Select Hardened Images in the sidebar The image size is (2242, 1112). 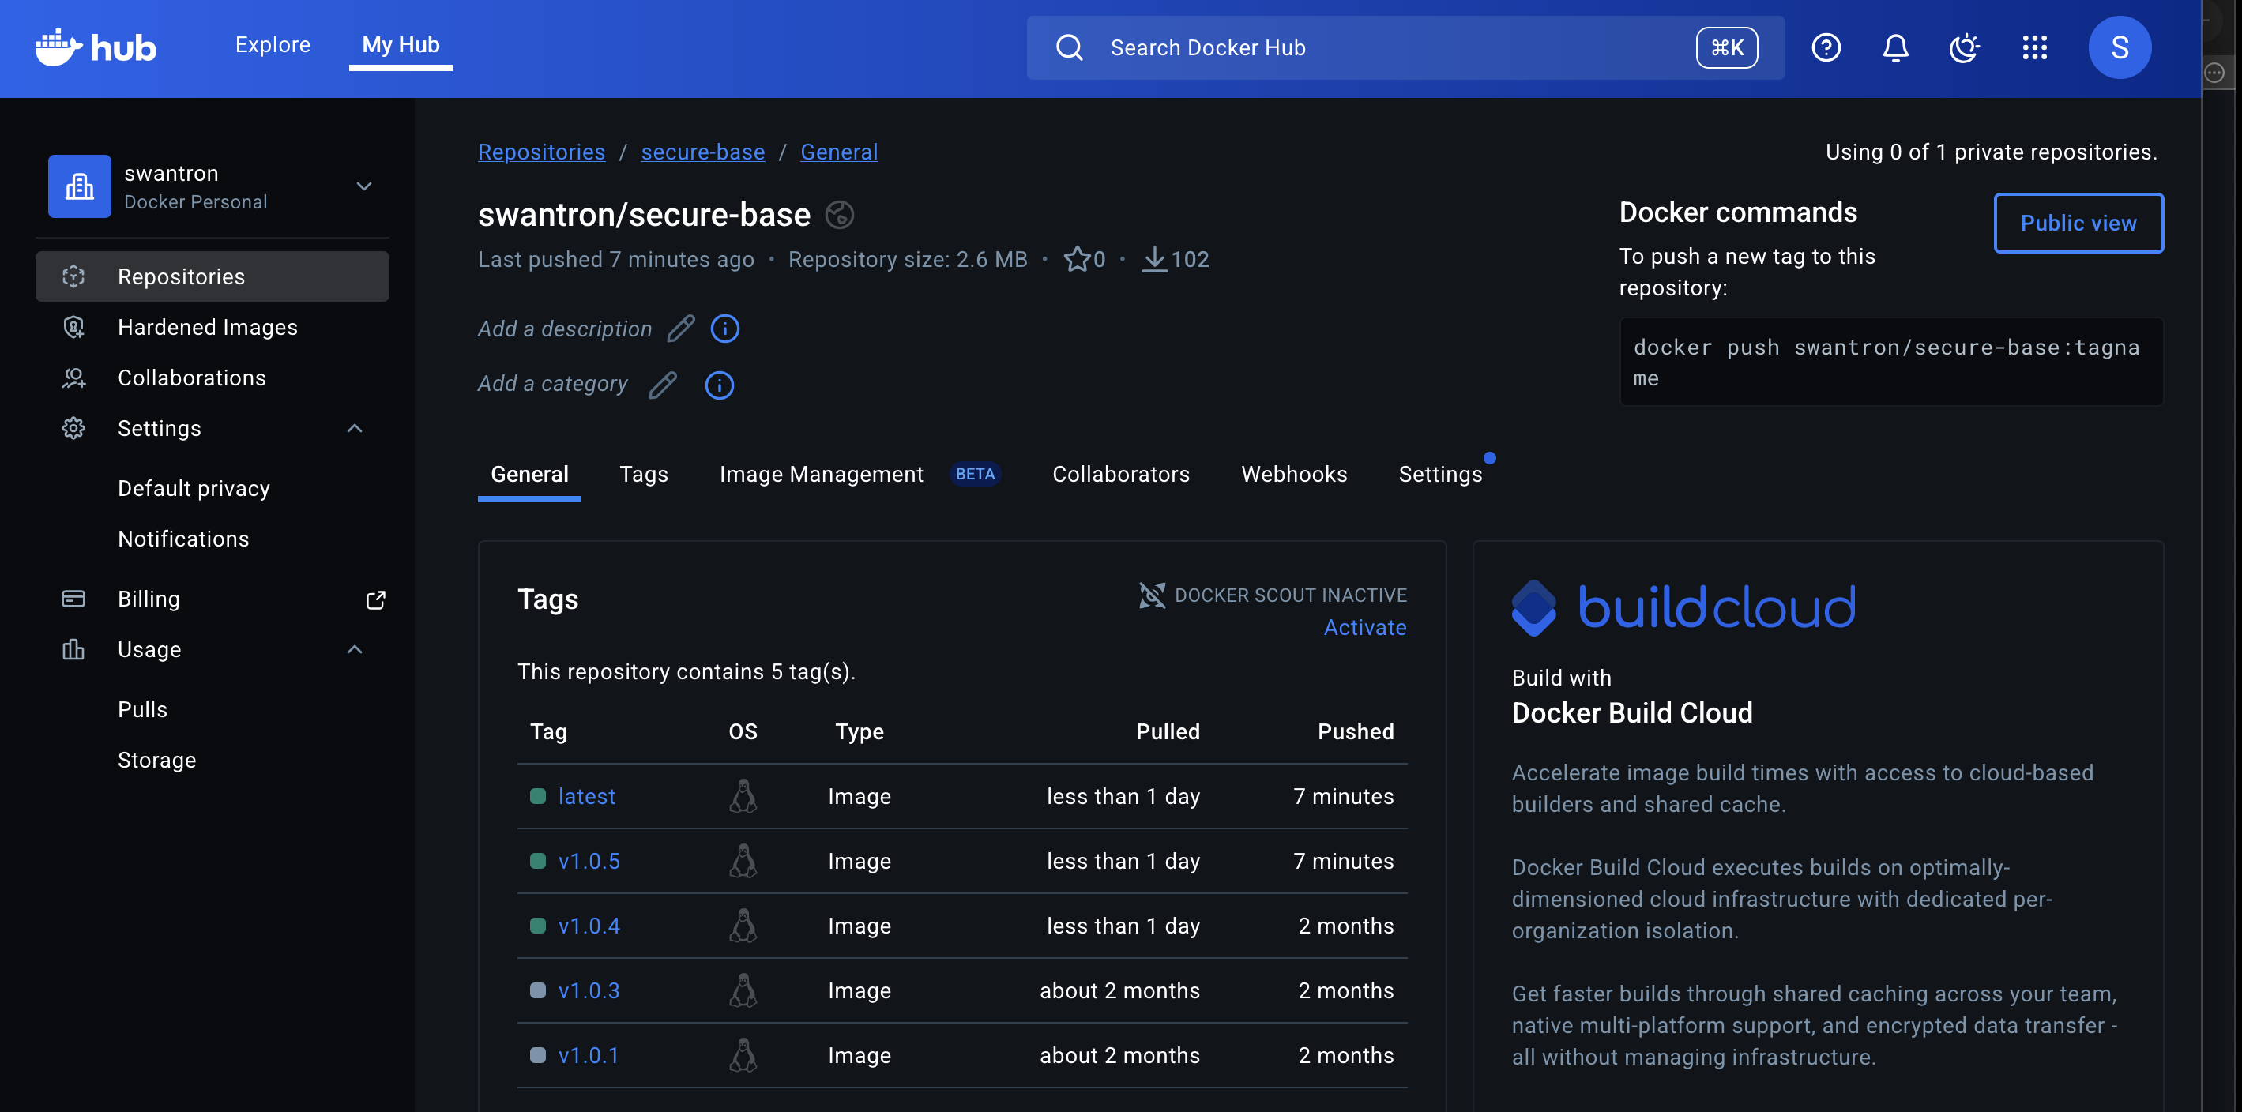coord(207,327)
